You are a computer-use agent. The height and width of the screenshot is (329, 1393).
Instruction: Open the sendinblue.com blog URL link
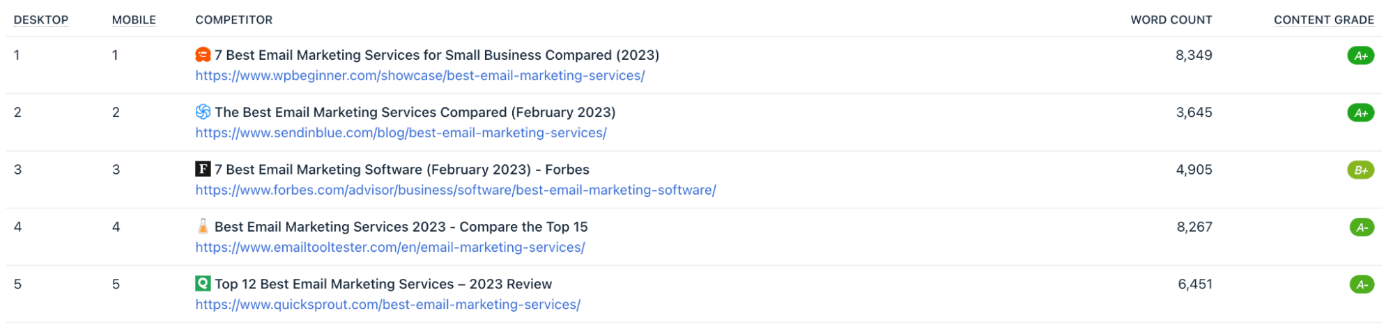point(401,133)
